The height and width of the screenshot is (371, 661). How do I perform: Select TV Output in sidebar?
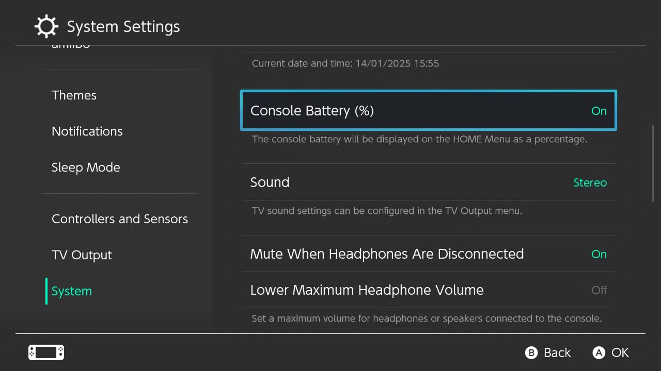tap(82, 255)
